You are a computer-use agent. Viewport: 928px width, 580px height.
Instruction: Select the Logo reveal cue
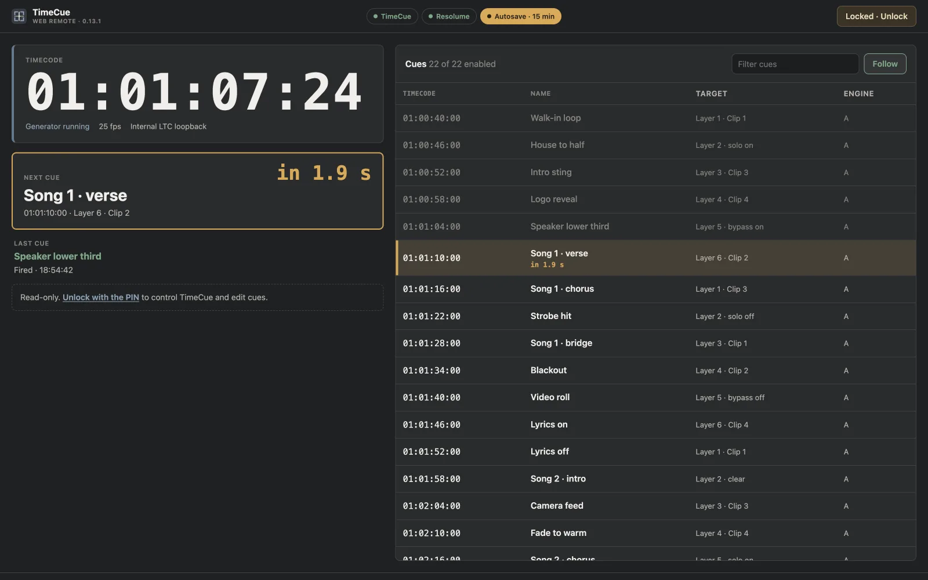(x=655, y=200)
